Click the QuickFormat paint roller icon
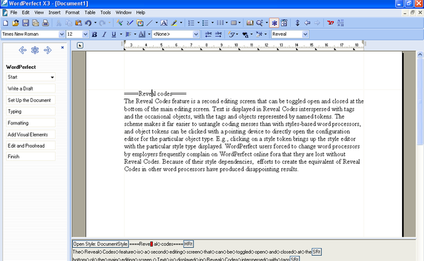Screen dimensions: 424x261 coord(119,23)
